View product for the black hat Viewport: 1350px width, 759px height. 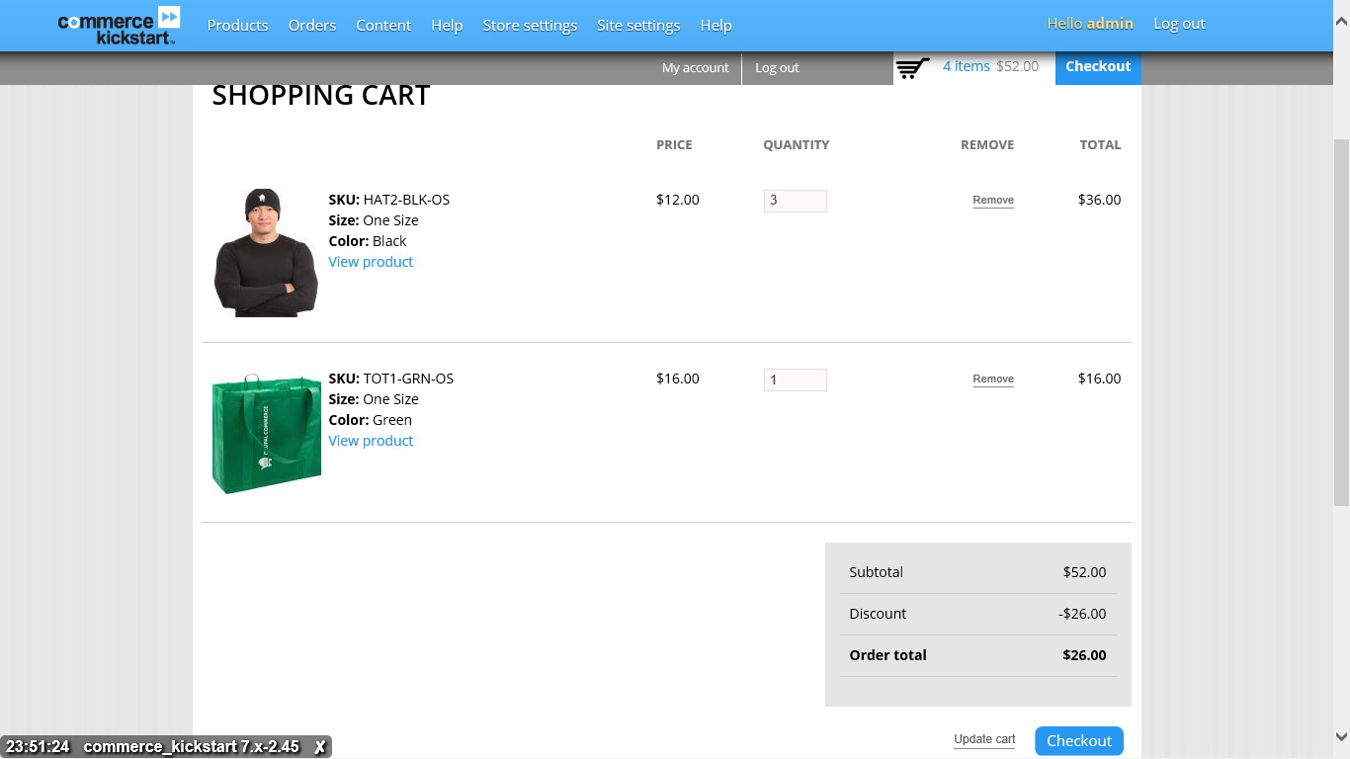[x=371, y=261]
